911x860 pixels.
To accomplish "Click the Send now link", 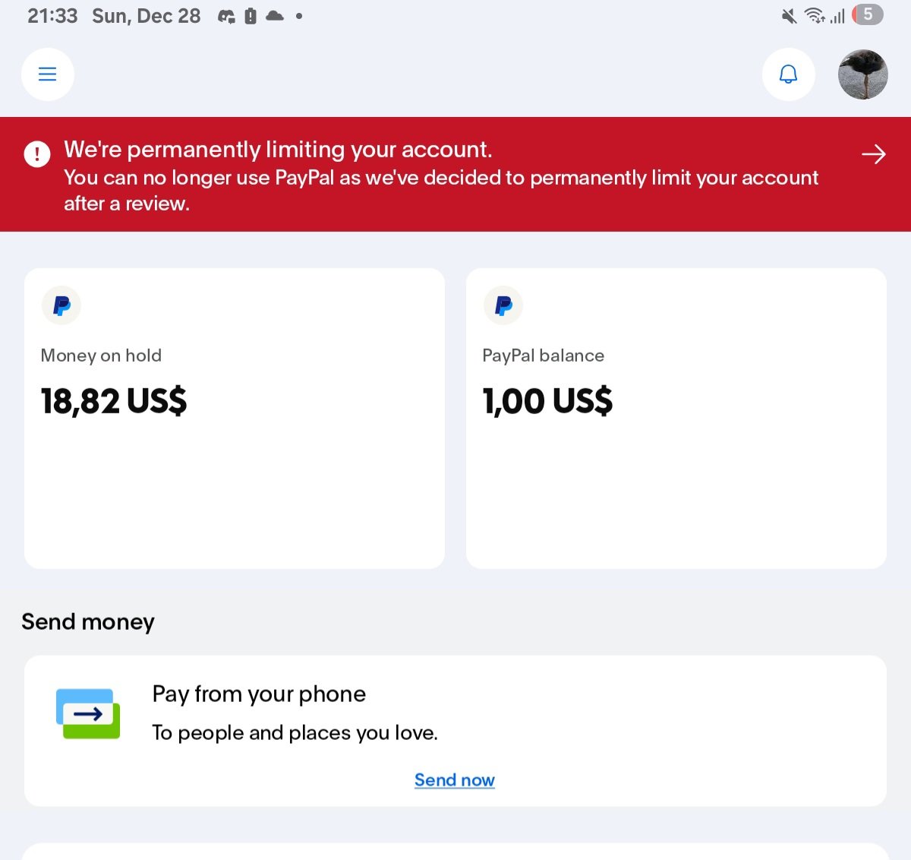I will (x=455, y=780).
